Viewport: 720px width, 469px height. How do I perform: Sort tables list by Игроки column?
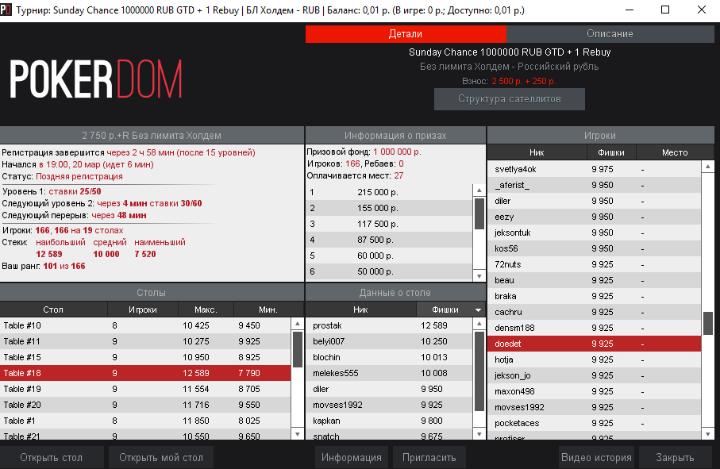click(x=143, y=309)
